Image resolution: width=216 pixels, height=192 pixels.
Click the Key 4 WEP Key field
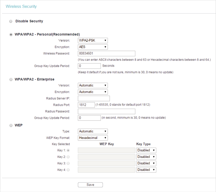click(x=107, y=170)
